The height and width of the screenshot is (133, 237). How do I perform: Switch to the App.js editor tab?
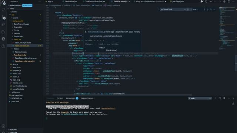click(x=50, y=1)
